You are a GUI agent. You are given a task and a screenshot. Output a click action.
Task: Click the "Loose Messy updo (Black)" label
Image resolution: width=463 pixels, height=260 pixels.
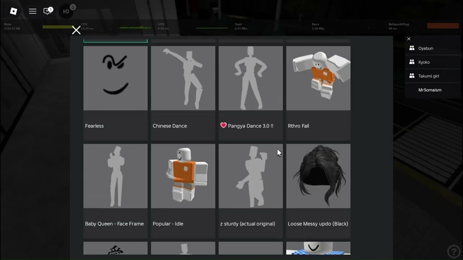pos(318,224)
